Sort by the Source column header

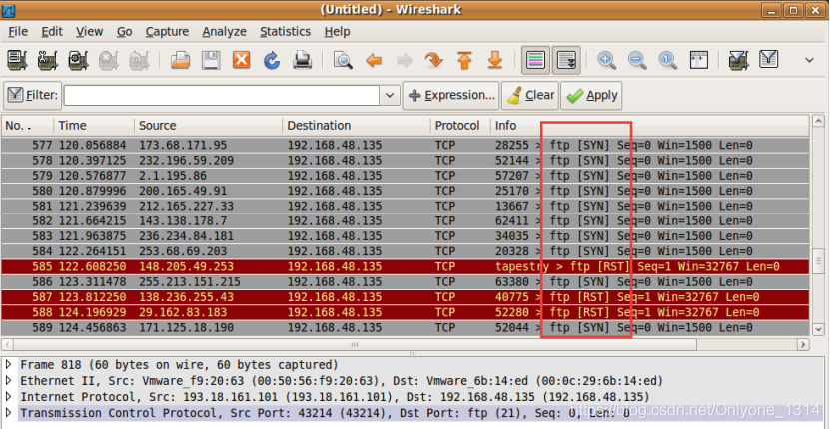pyautogui.click(x=208, y=126)
